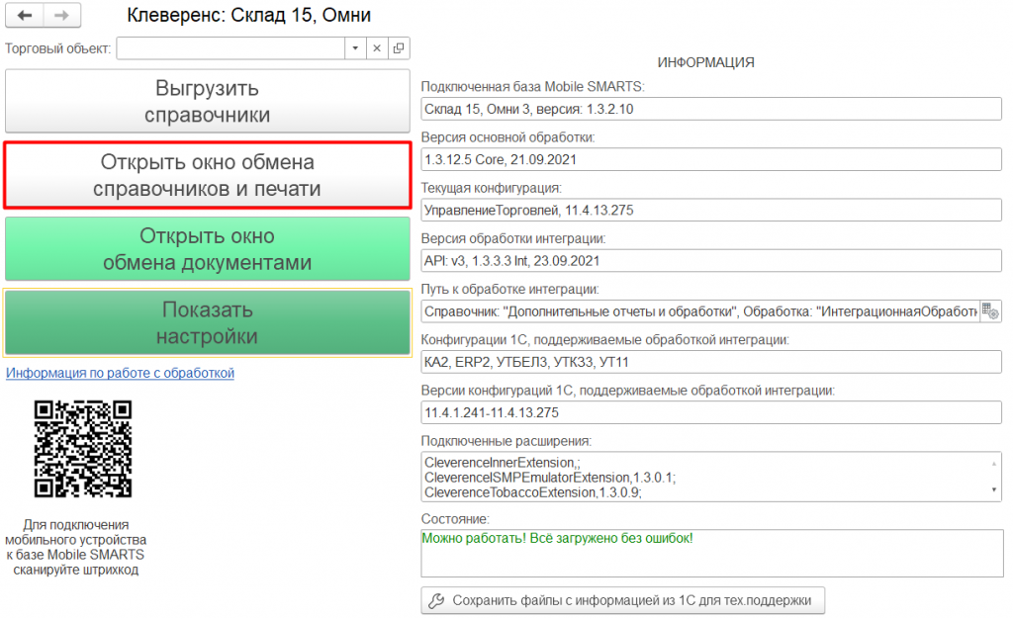Click extensions list scroll up arrow
The image size is (1013, 619).
993,464
